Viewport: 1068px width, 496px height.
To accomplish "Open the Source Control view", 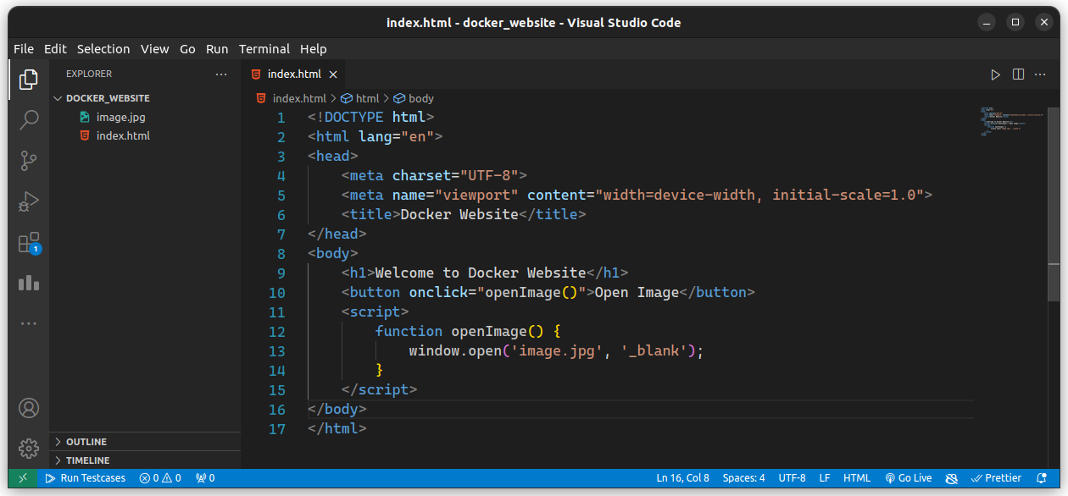I will click(29, 161).
